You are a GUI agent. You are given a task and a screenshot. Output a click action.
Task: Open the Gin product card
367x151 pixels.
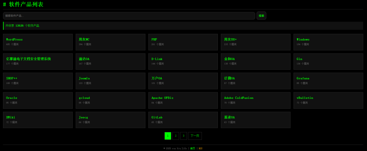(x=328, y=62)
